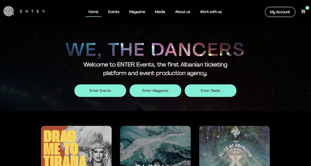Open the Work with us page
The width and height of the screenshot is (311, 166).
point(211,12)
